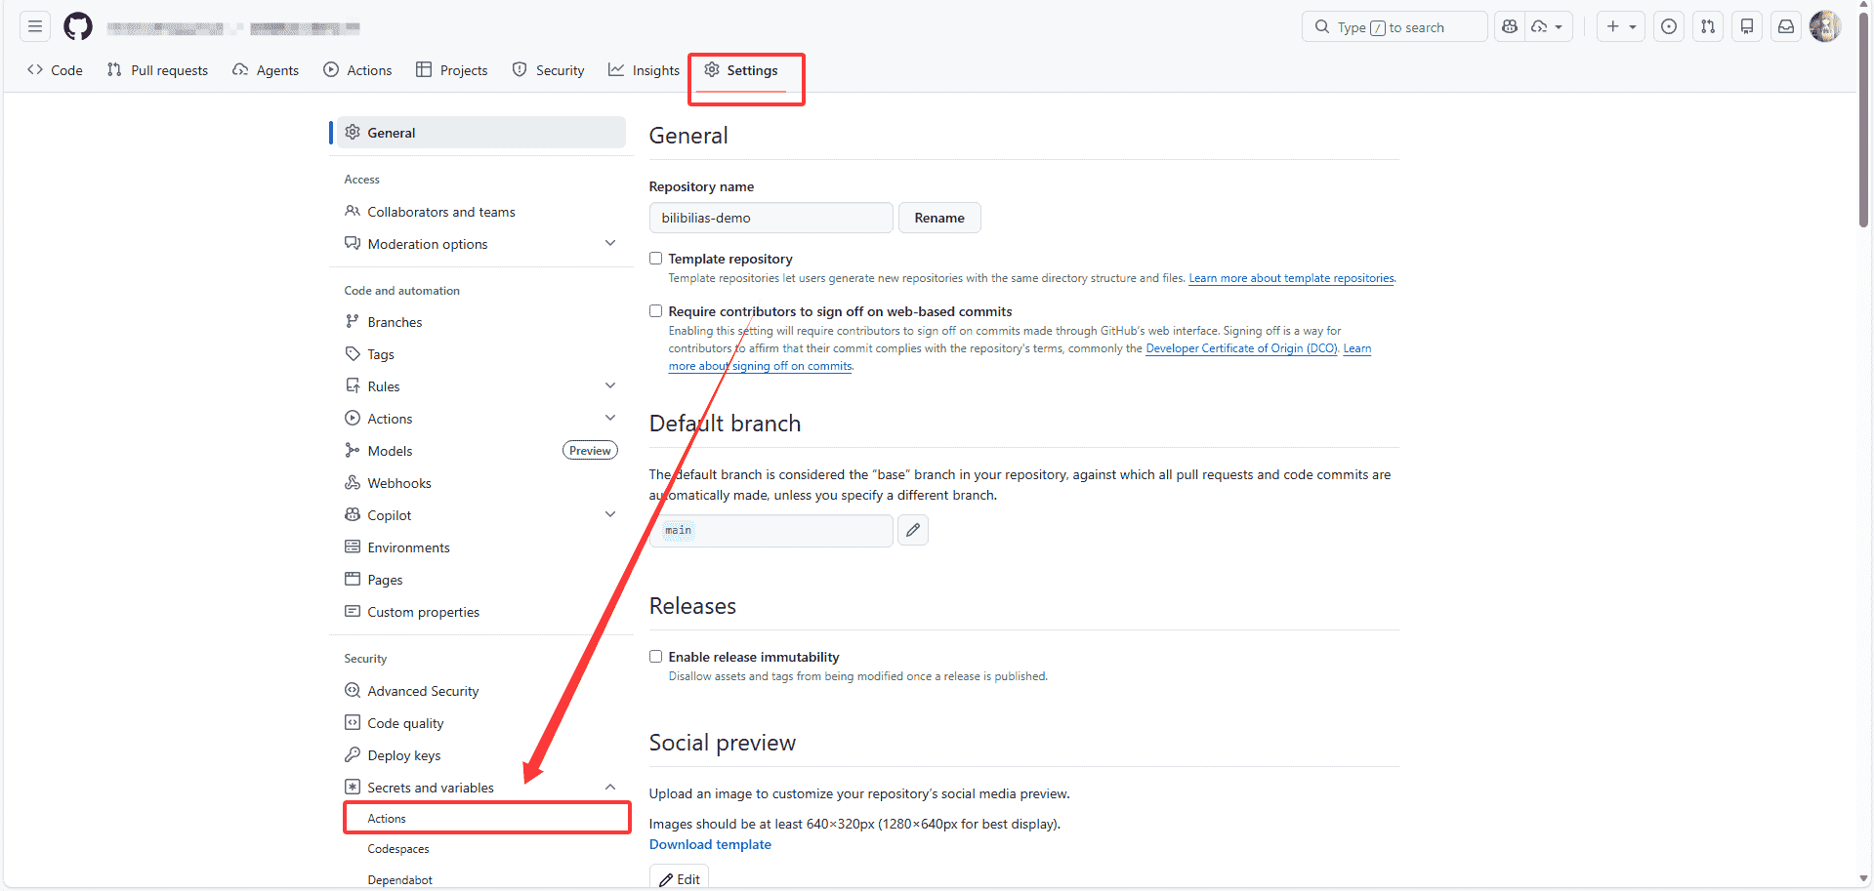Screen dimensions: 1874x891
Task: Open the Download template link
Action: point(710,845)
